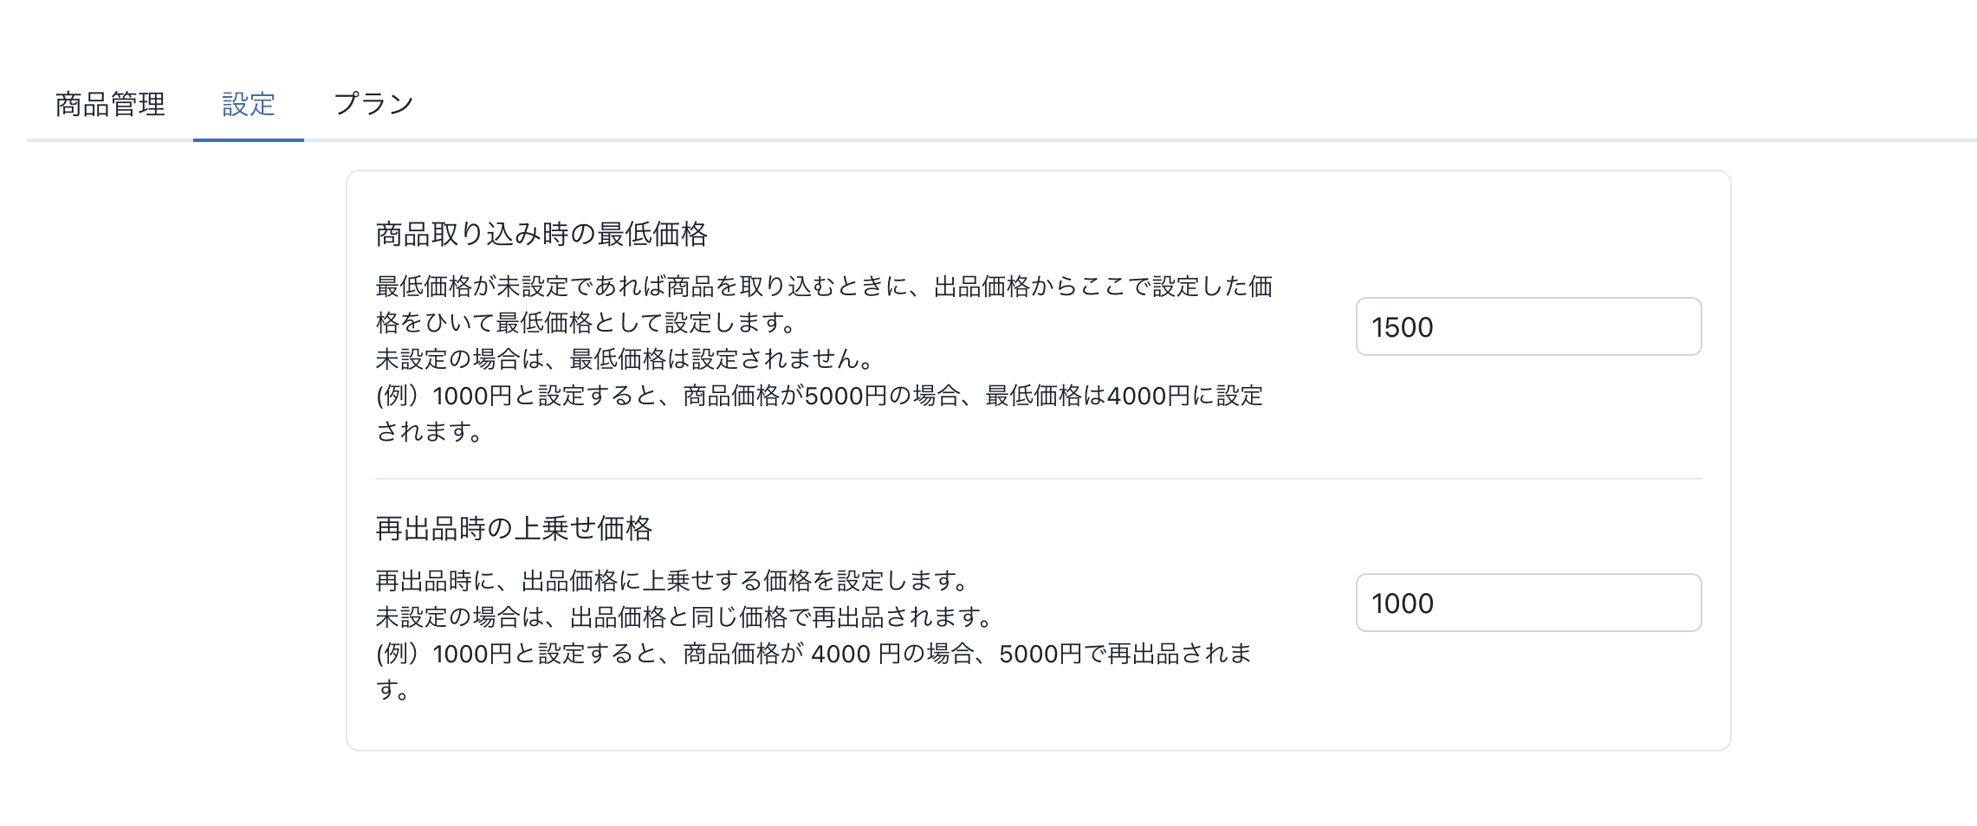Click the 再出品時の上乗せ価格 heading
This screenshot has width=1977, height=826.
(514, 528)
